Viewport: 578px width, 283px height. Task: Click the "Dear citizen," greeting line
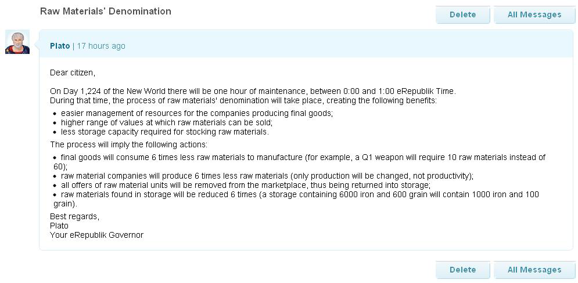[x=73, y=73]
